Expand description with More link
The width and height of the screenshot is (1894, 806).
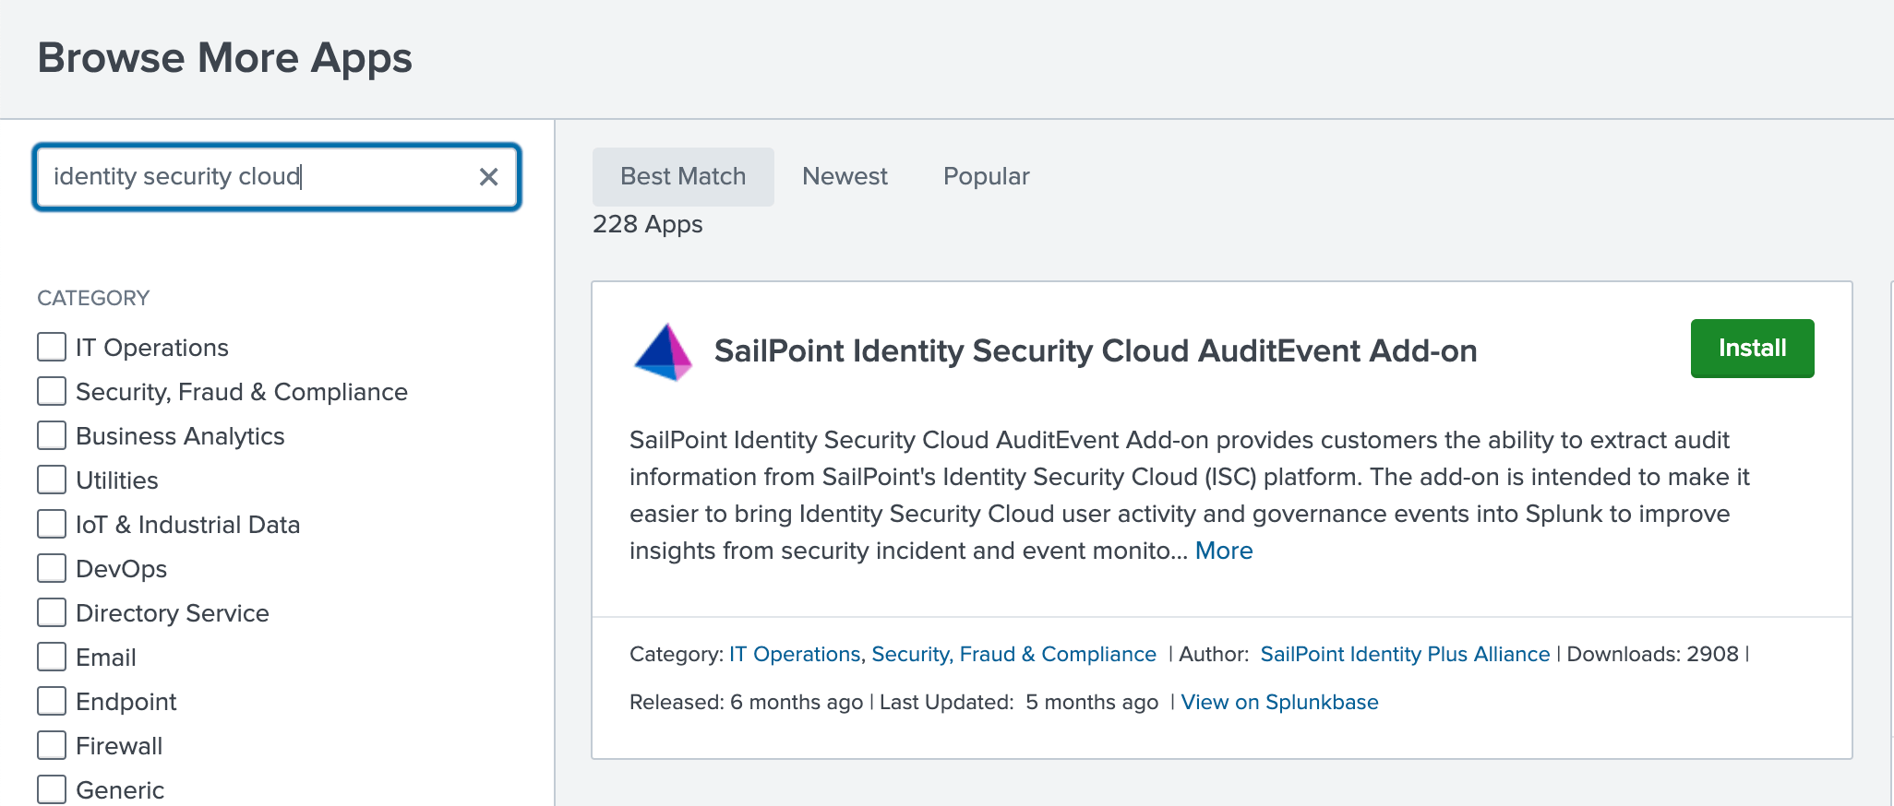pos(1224,551)
